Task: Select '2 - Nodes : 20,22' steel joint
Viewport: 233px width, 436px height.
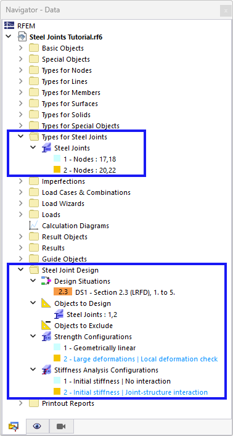Action: 90,170
